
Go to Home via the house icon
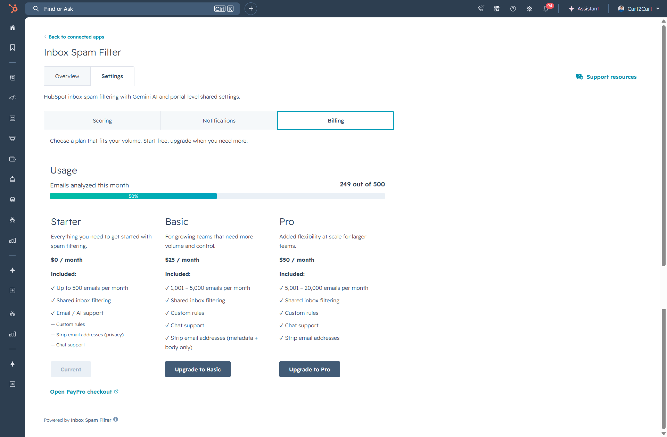(x=13, y=27)
